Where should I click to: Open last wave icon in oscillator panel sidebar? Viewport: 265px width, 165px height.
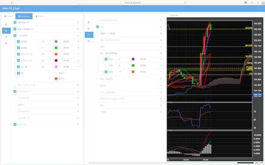coord(89,41)
